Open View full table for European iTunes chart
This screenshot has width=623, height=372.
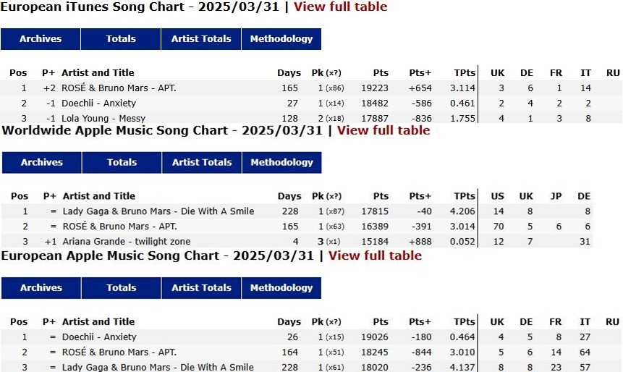(340, 7)
